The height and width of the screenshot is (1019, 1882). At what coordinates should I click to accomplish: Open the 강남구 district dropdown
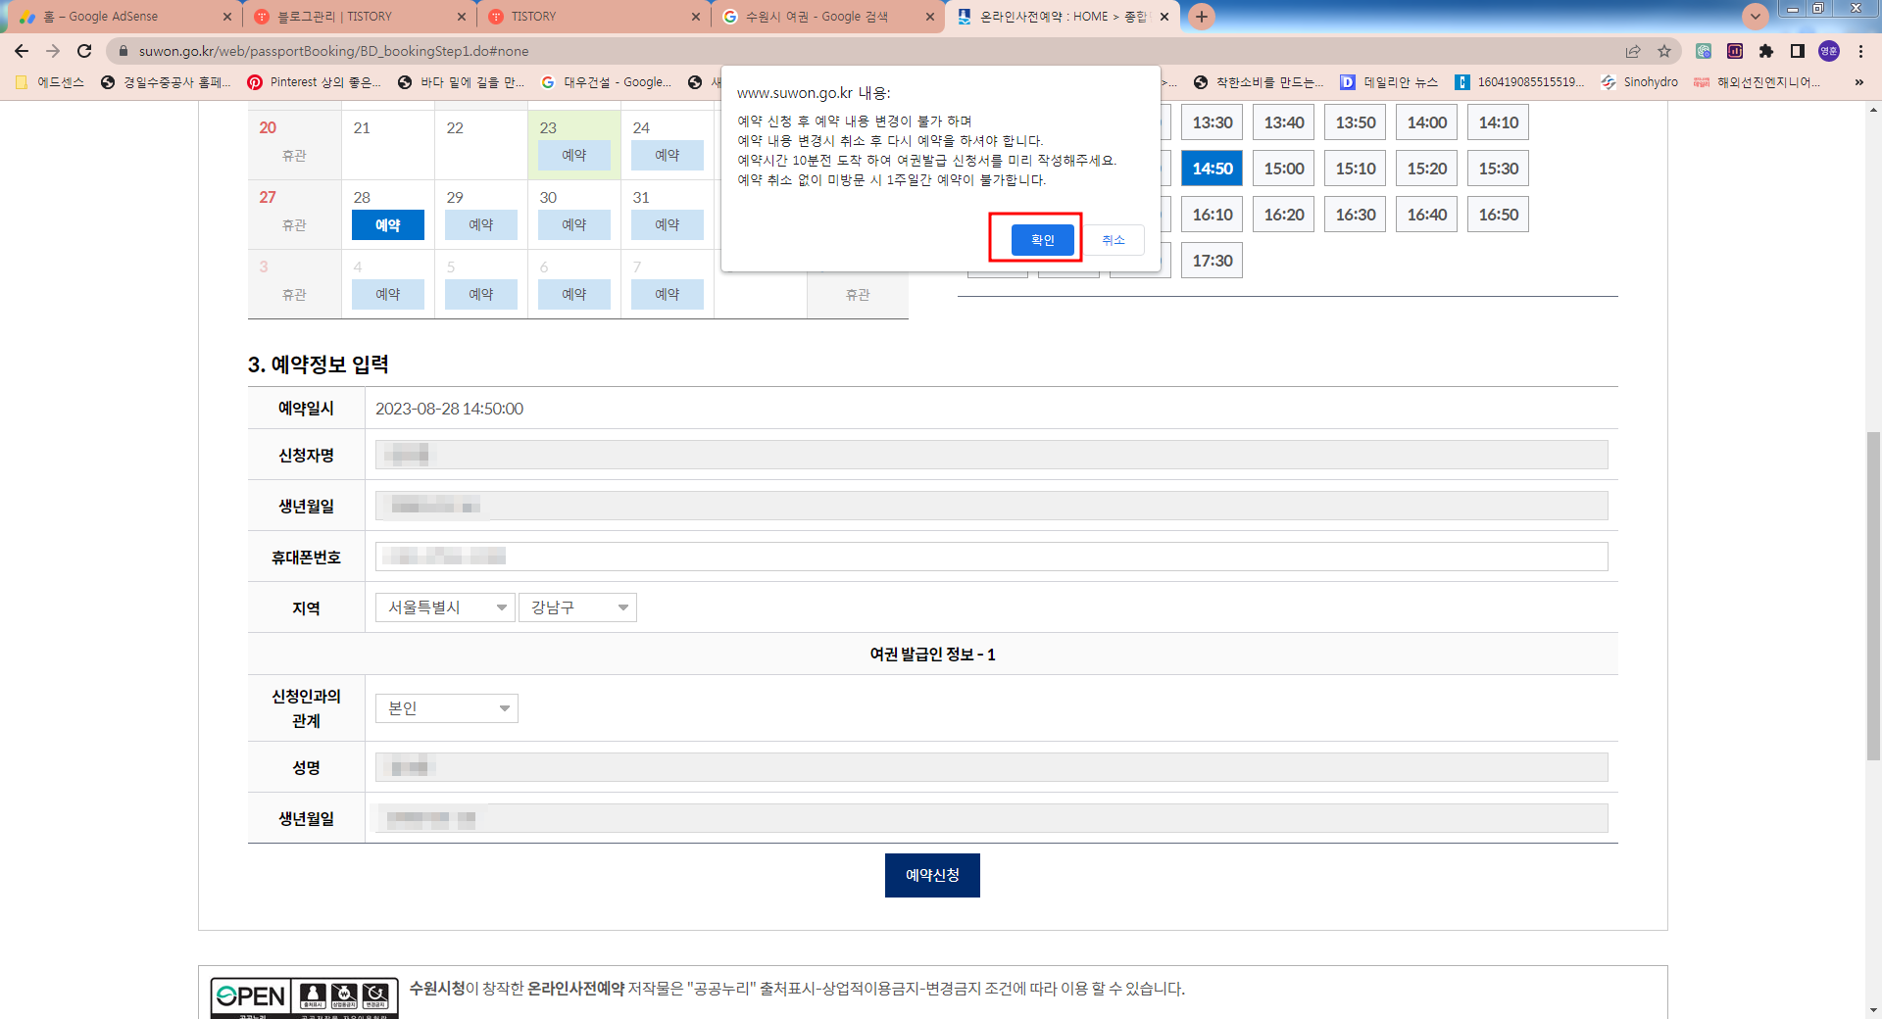click(577, 607)
